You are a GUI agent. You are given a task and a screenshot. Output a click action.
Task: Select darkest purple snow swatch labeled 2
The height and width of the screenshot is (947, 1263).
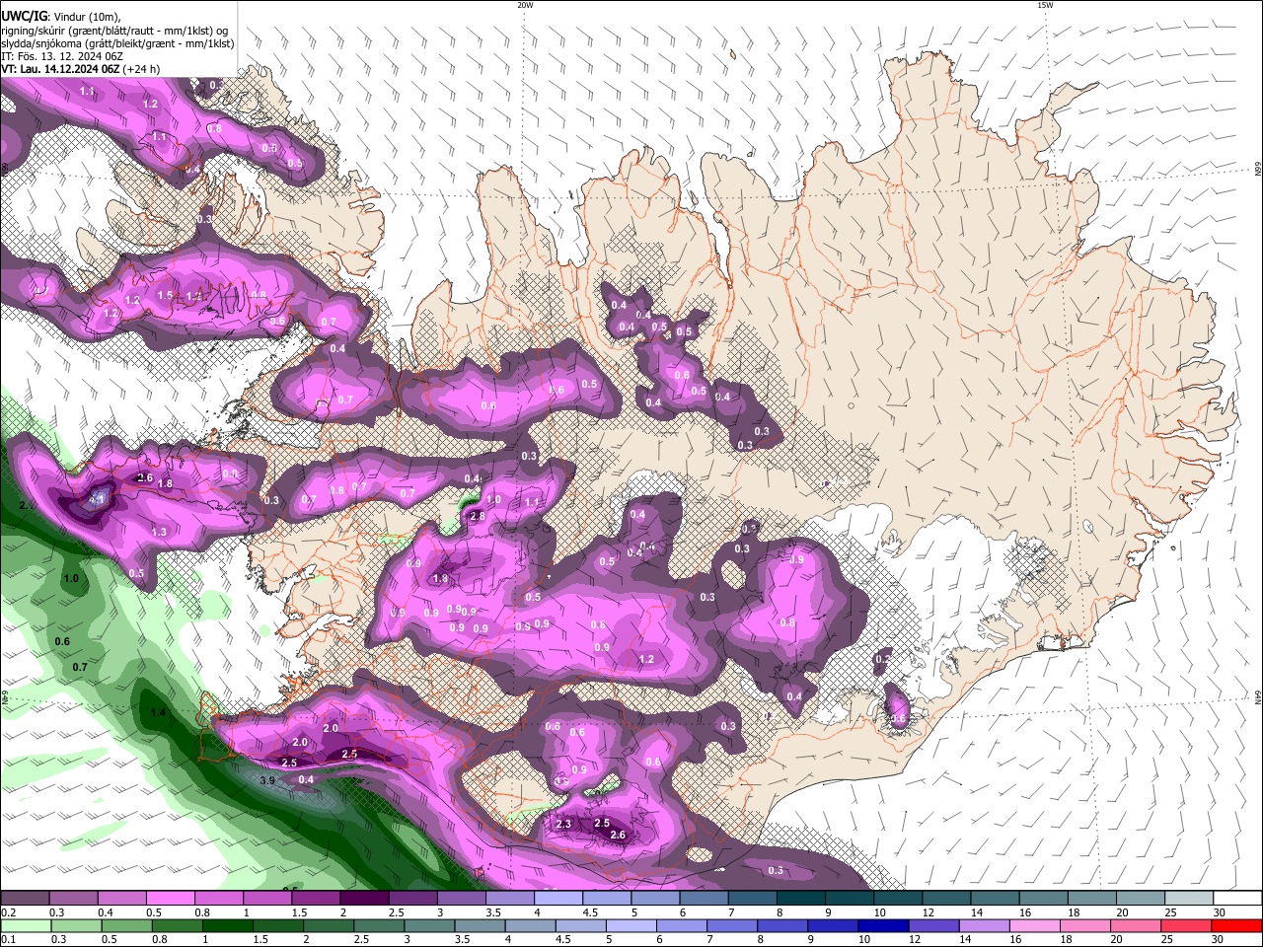364,899
